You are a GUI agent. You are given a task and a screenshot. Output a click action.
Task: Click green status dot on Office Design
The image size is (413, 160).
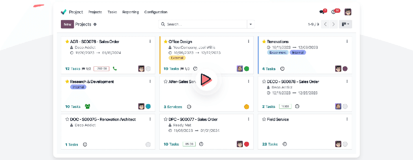click(246, 69)
